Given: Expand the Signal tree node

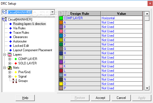Looking at the screenshot, I should tap(10, 76).
